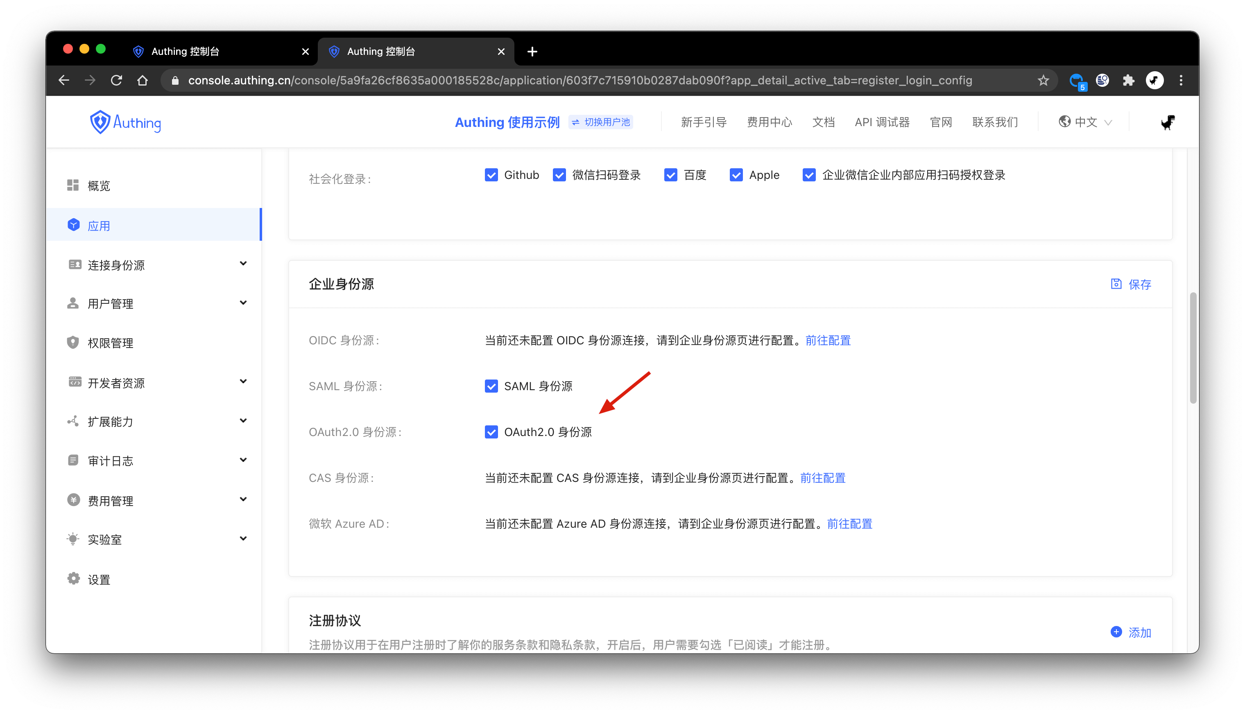This screenshot has height=714, width=1245.
Task: Click the 概览 overview sidebar icon
Action: pyautogui.click(x=72, y=185)
